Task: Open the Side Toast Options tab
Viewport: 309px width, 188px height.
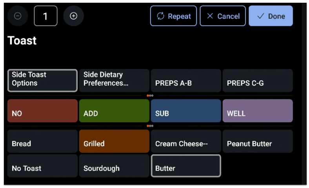Action: coord(42,80)
